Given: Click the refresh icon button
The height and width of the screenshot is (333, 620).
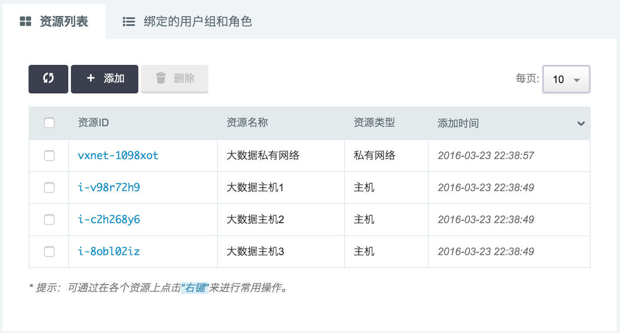Looking at the screenshot, I should [x=48, y=79].
